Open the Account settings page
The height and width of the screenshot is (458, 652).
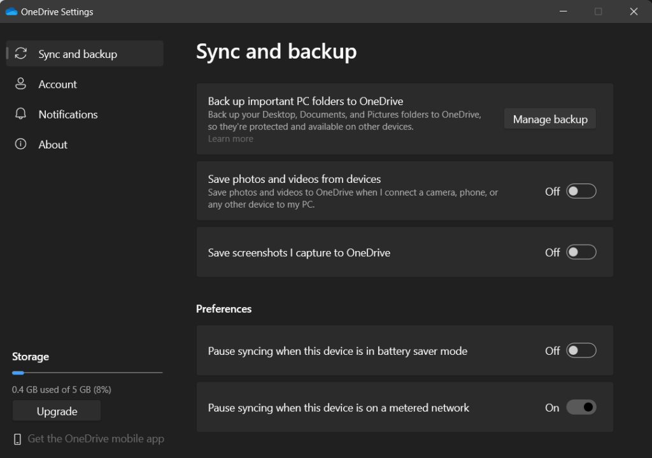[x=57, y=84]
